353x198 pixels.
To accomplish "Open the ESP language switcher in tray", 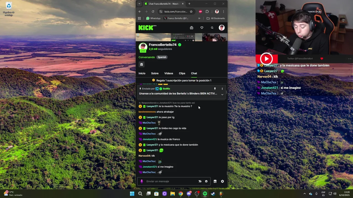I will pos(323,194).
